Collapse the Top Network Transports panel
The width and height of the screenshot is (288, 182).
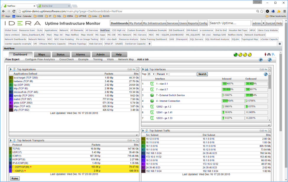(11, 141)
